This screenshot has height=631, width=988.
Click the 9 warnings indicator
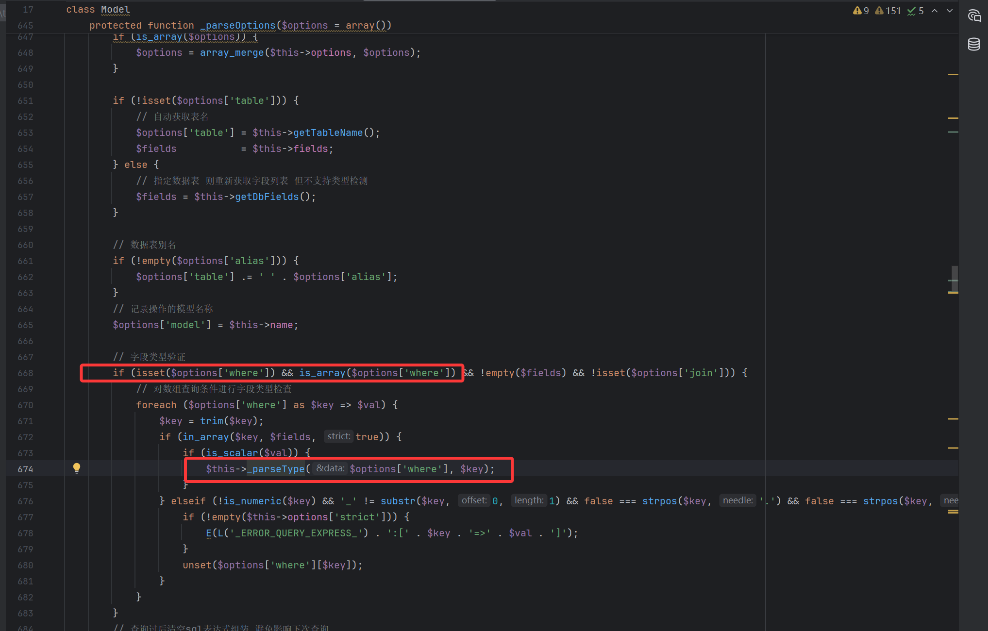point(861,11)
